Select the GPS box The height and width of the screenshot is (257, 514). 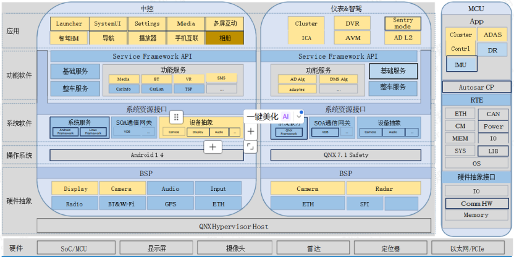pyautogui.click(x=171, y=204)
